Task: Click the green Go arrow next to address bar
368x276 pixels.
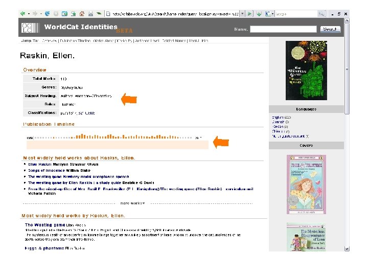Action: coord(250,14)
